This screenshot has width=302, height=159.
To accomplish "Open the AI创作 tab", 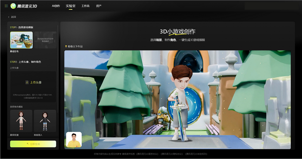I will 56,6.
